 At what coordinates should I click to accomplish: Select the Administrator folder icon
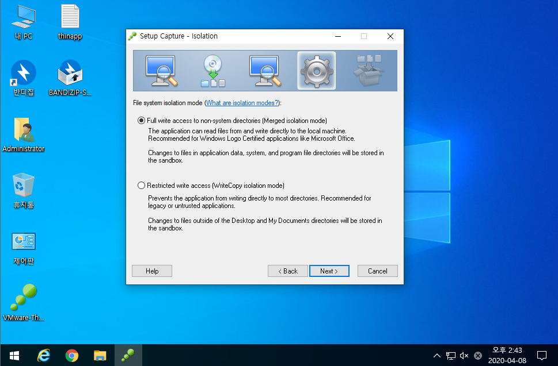point(24,135)
